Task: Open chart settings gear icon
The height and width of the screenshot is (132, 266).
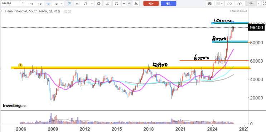Action: point(99,3)
